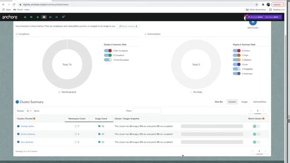The height and width of the screenshot is (163, 290).
Task: Click the testing-cluster compliance progress bar
Action: click(212, 126)
